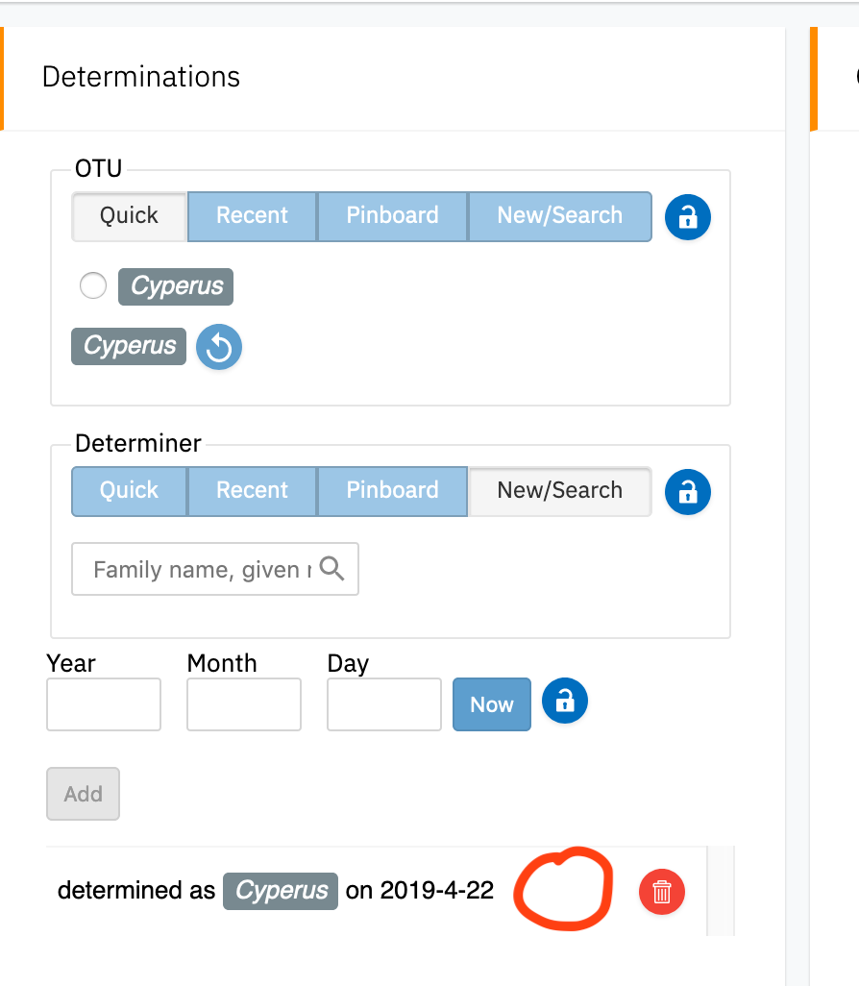
Task: Click the magnifier icon in the Determiner search field
Action: click(333, 569)
